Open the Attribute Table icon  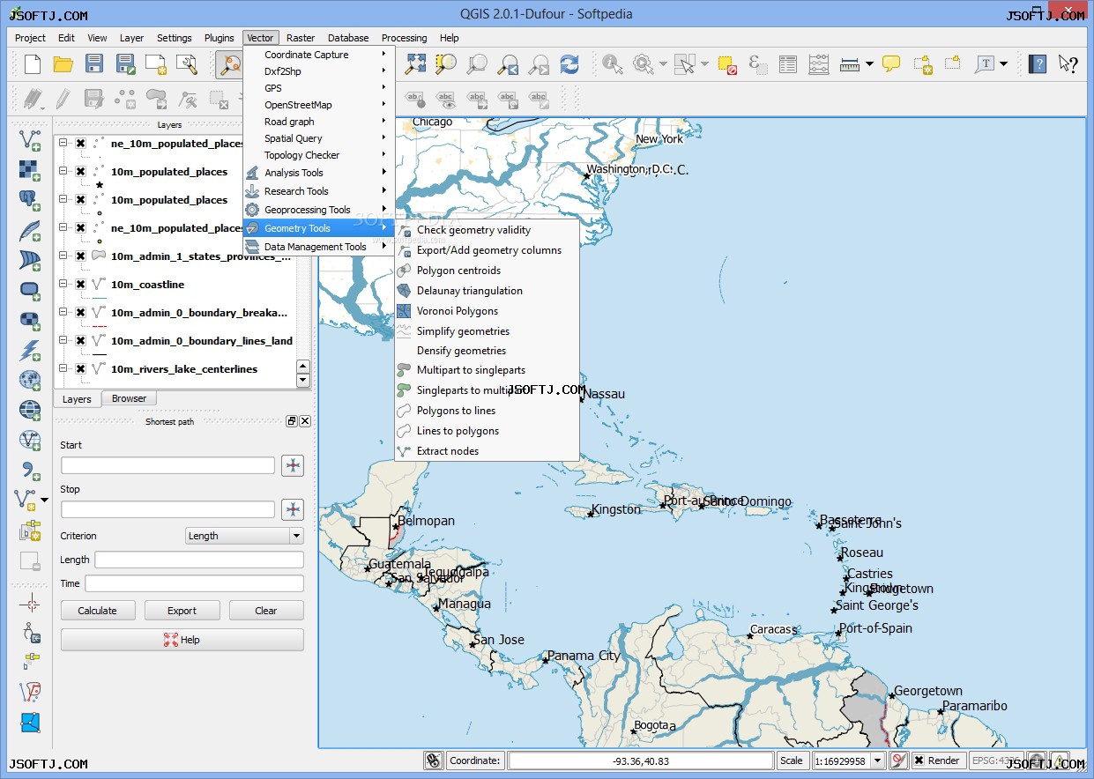pos(788,63)
